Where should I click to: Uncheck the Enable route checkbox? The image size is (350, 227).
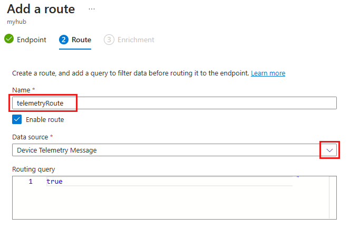click(x=17, y=119)
